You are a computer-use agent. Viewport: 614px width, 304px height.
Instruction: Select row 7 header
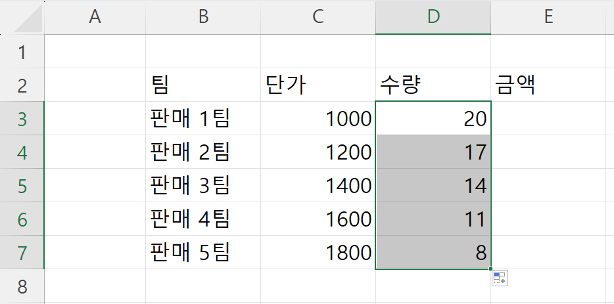22,252
